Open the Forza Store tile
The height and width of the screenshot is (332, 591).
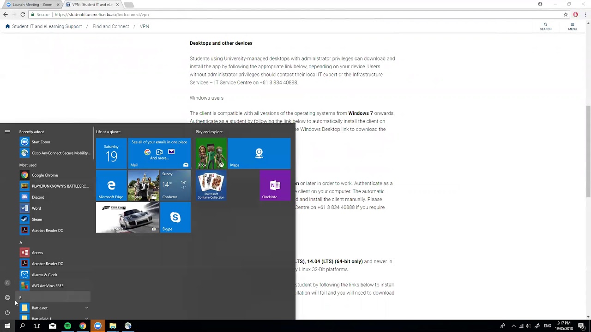(127, 217)
